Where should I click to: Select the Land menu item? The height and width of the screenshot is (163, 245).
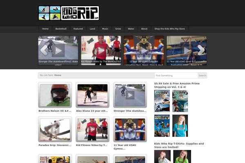click(x=92, y=29)
